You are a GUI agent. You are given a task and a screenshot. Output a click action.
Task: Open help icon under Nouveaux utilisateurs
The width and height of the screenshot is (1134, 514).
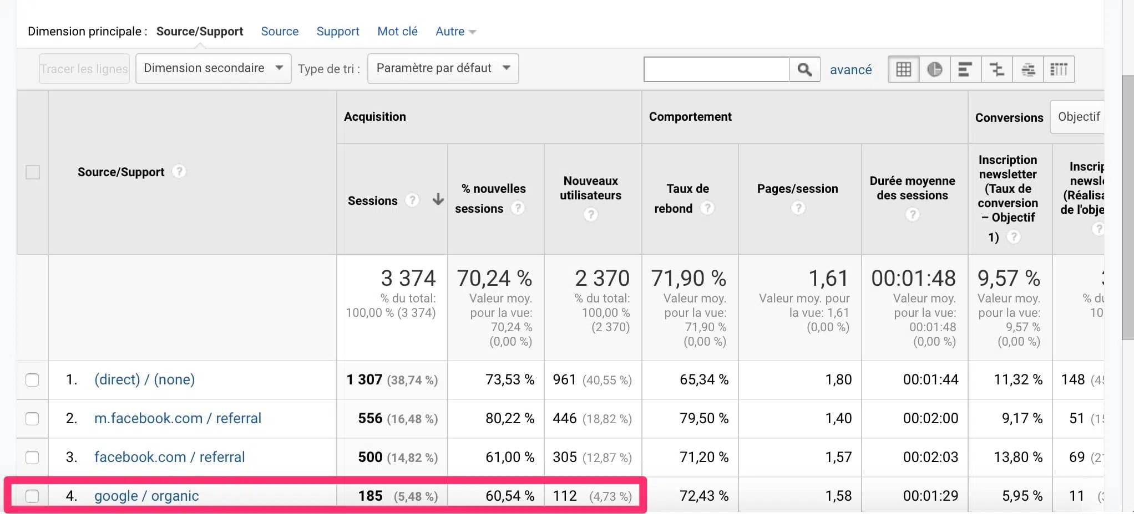tap(591, 214)
